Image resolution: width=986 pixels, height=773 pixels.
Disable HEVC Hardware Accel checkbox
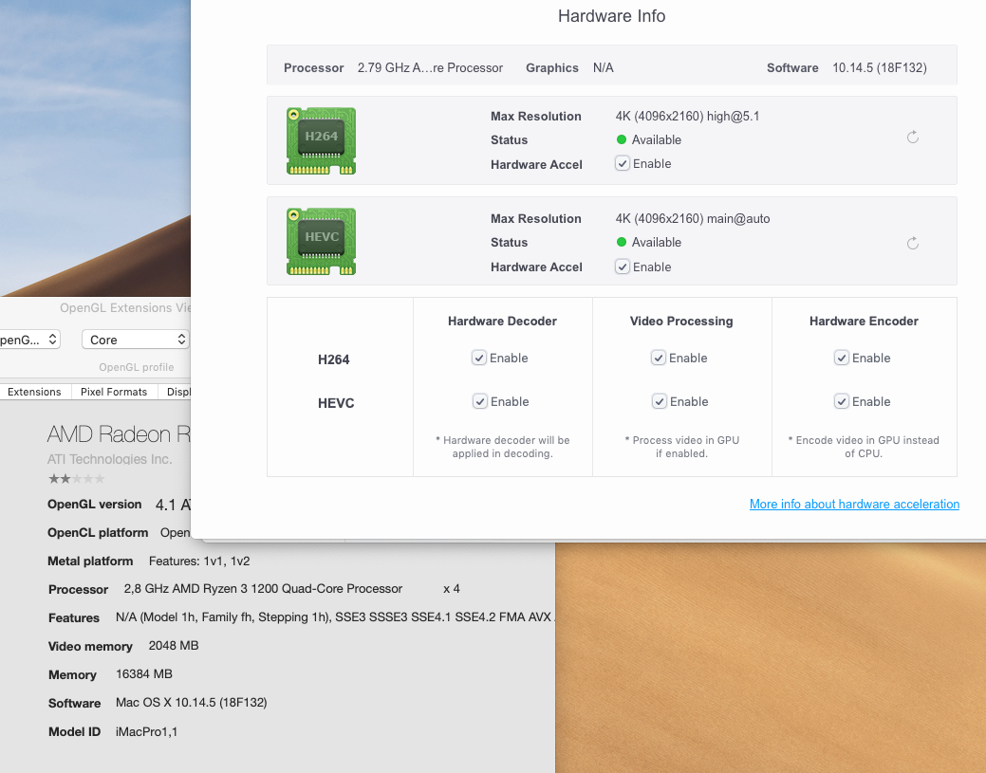[623, 267]
